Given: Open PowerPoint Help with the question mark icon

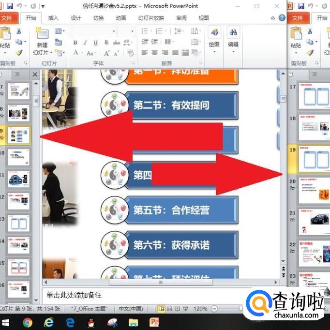Looking at the screenshot, I should click(282, 18).
